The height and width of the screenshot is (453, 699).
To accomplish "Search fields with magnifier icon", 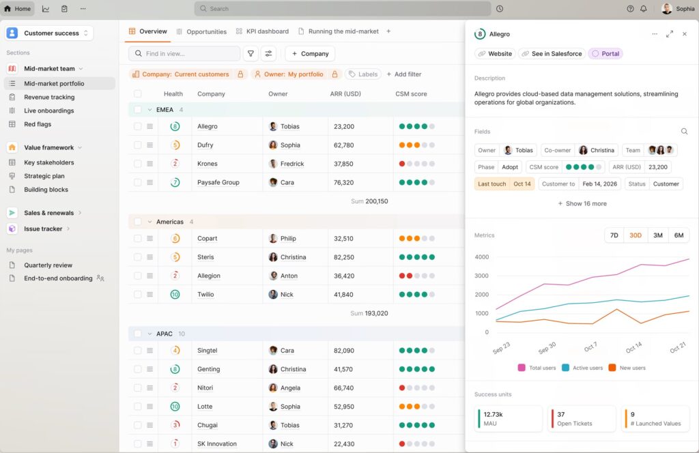I will [x=684, y=132].
